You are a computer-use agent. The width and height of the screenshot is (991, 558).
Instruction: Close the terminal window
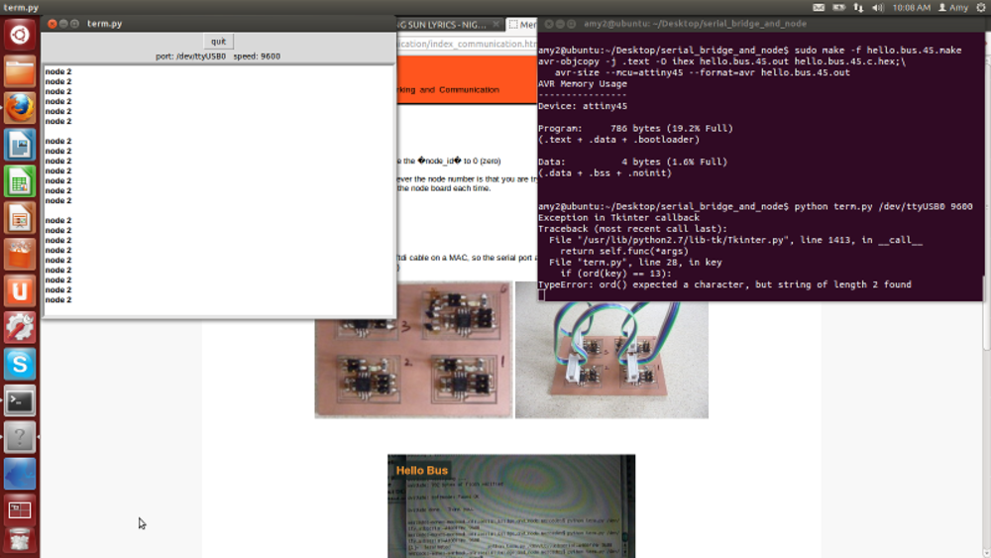point(549,24)
